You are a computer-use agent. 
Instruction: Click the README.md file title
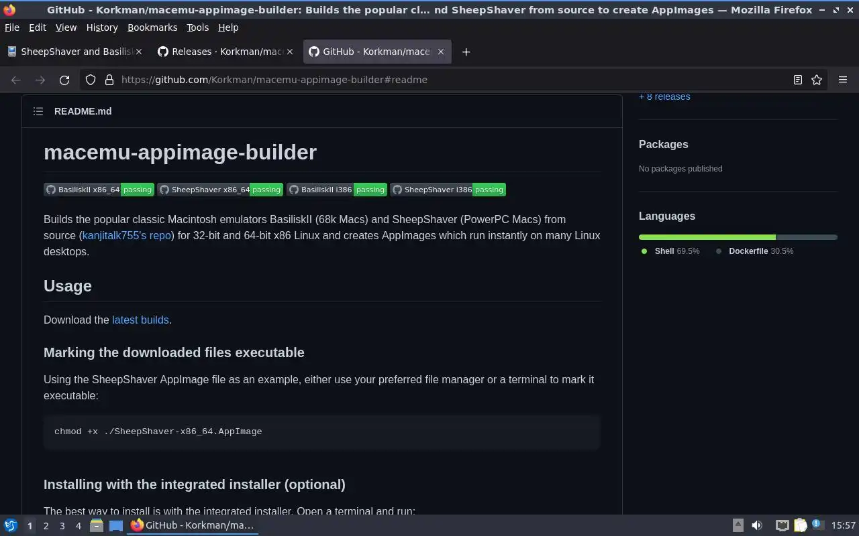(x=83, y=111)
